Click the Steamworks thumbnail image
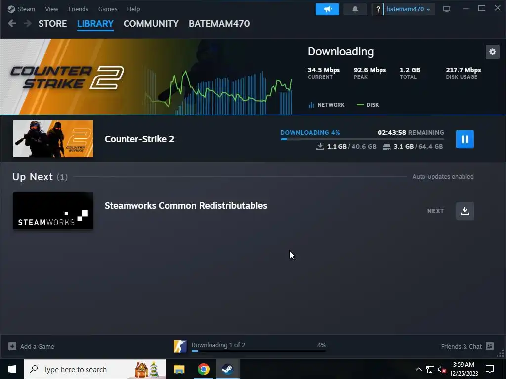This screenshot has height=379, width=506. point(53,211)
